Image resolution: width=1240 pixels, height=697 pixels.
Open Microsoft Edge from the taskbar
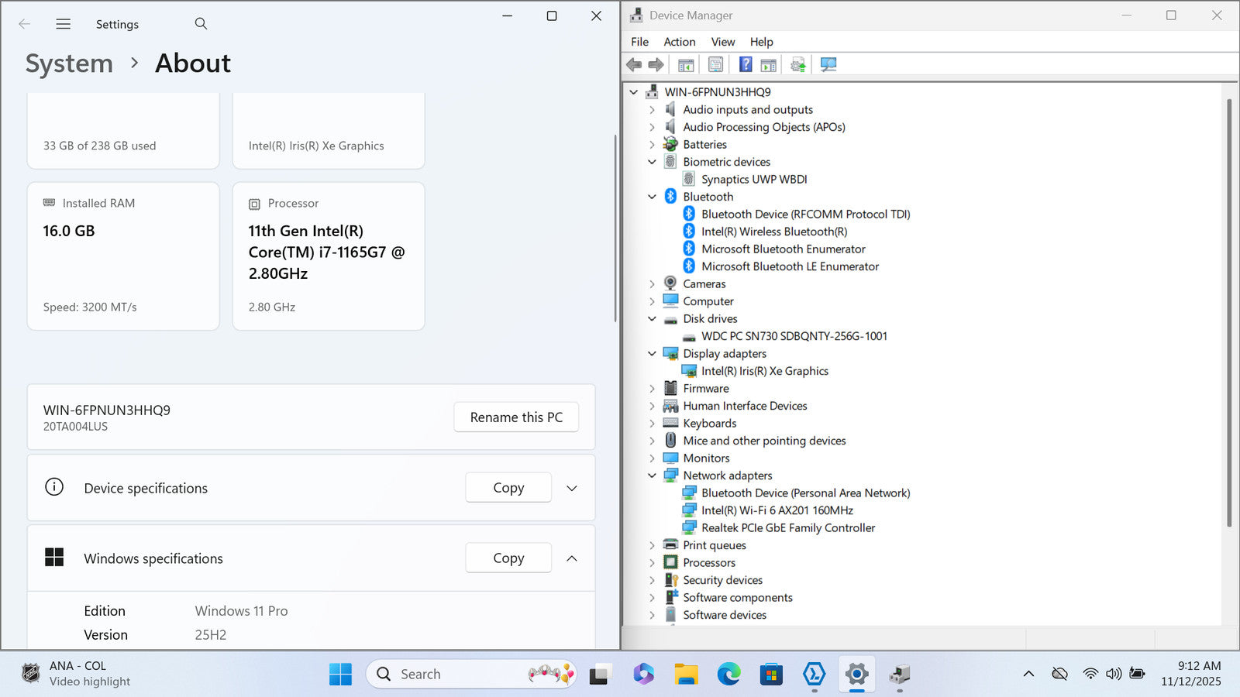(x=728, y=674)
